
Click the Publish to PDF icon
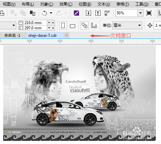[x=107, y=13]
